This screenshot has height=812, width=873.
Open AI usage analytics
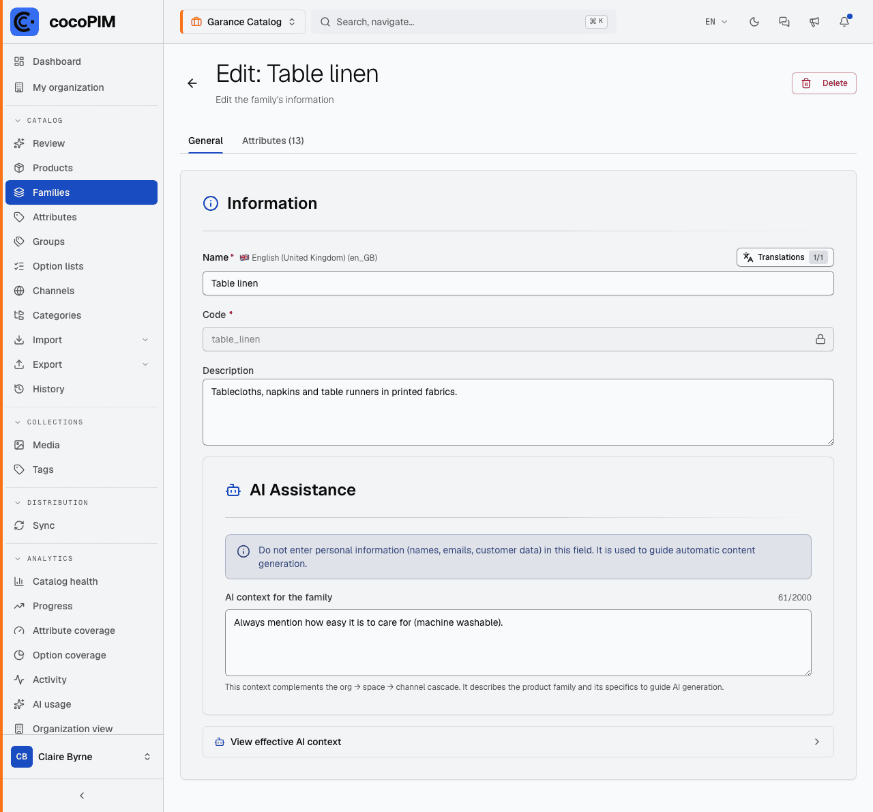(x=82, y=704)
